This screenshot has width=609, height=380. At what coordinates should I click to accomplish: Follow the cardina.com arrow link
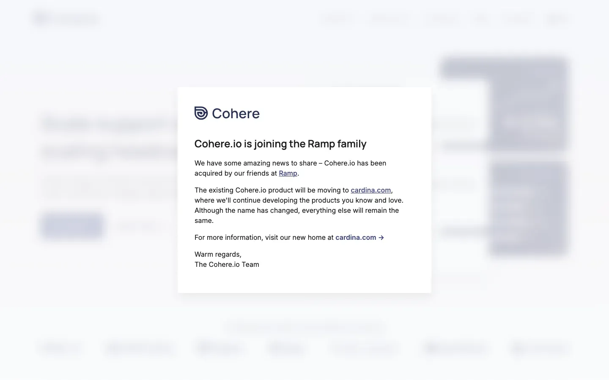tap(359, 237)
